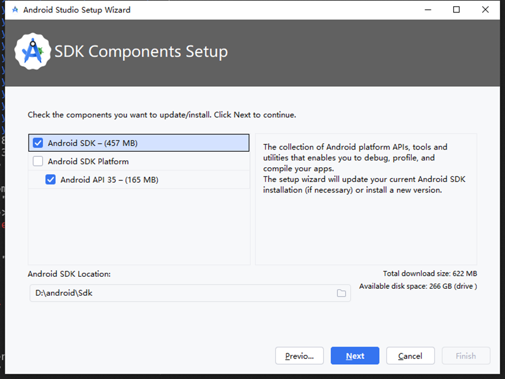Viewport: 505px width, 379px height.
Task: Click the 'Check the components' instruction text
Action: point(162,115)
